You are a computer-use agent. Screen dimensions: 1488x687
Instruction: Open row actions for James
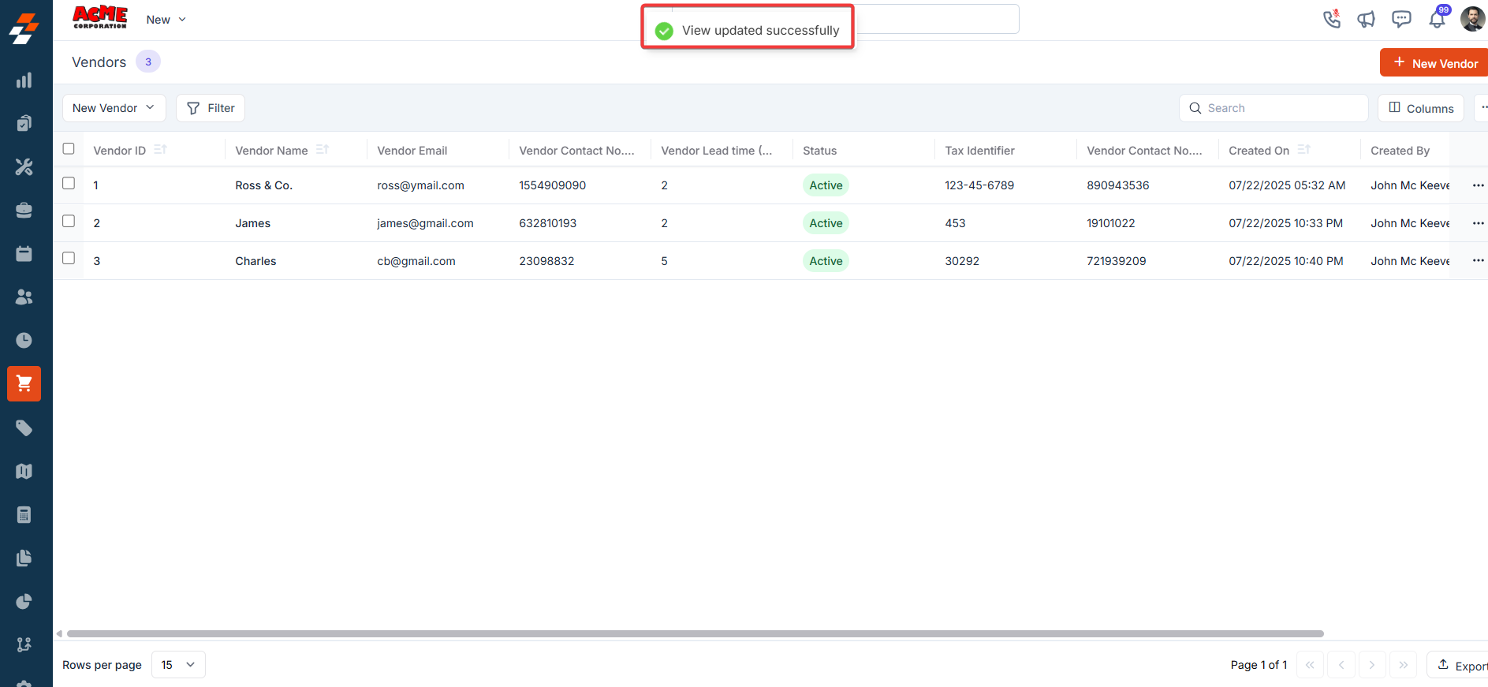pos(1478,223)
